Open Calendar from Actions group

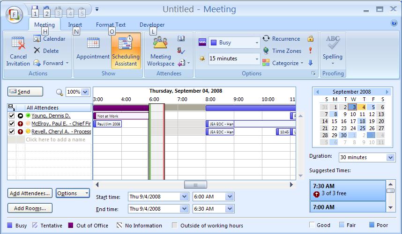coord(49,39)
